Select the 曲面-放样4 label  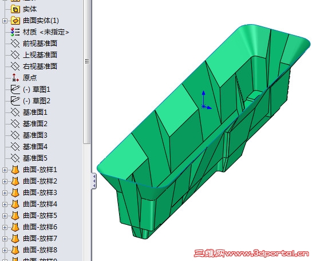pos(40,204)
